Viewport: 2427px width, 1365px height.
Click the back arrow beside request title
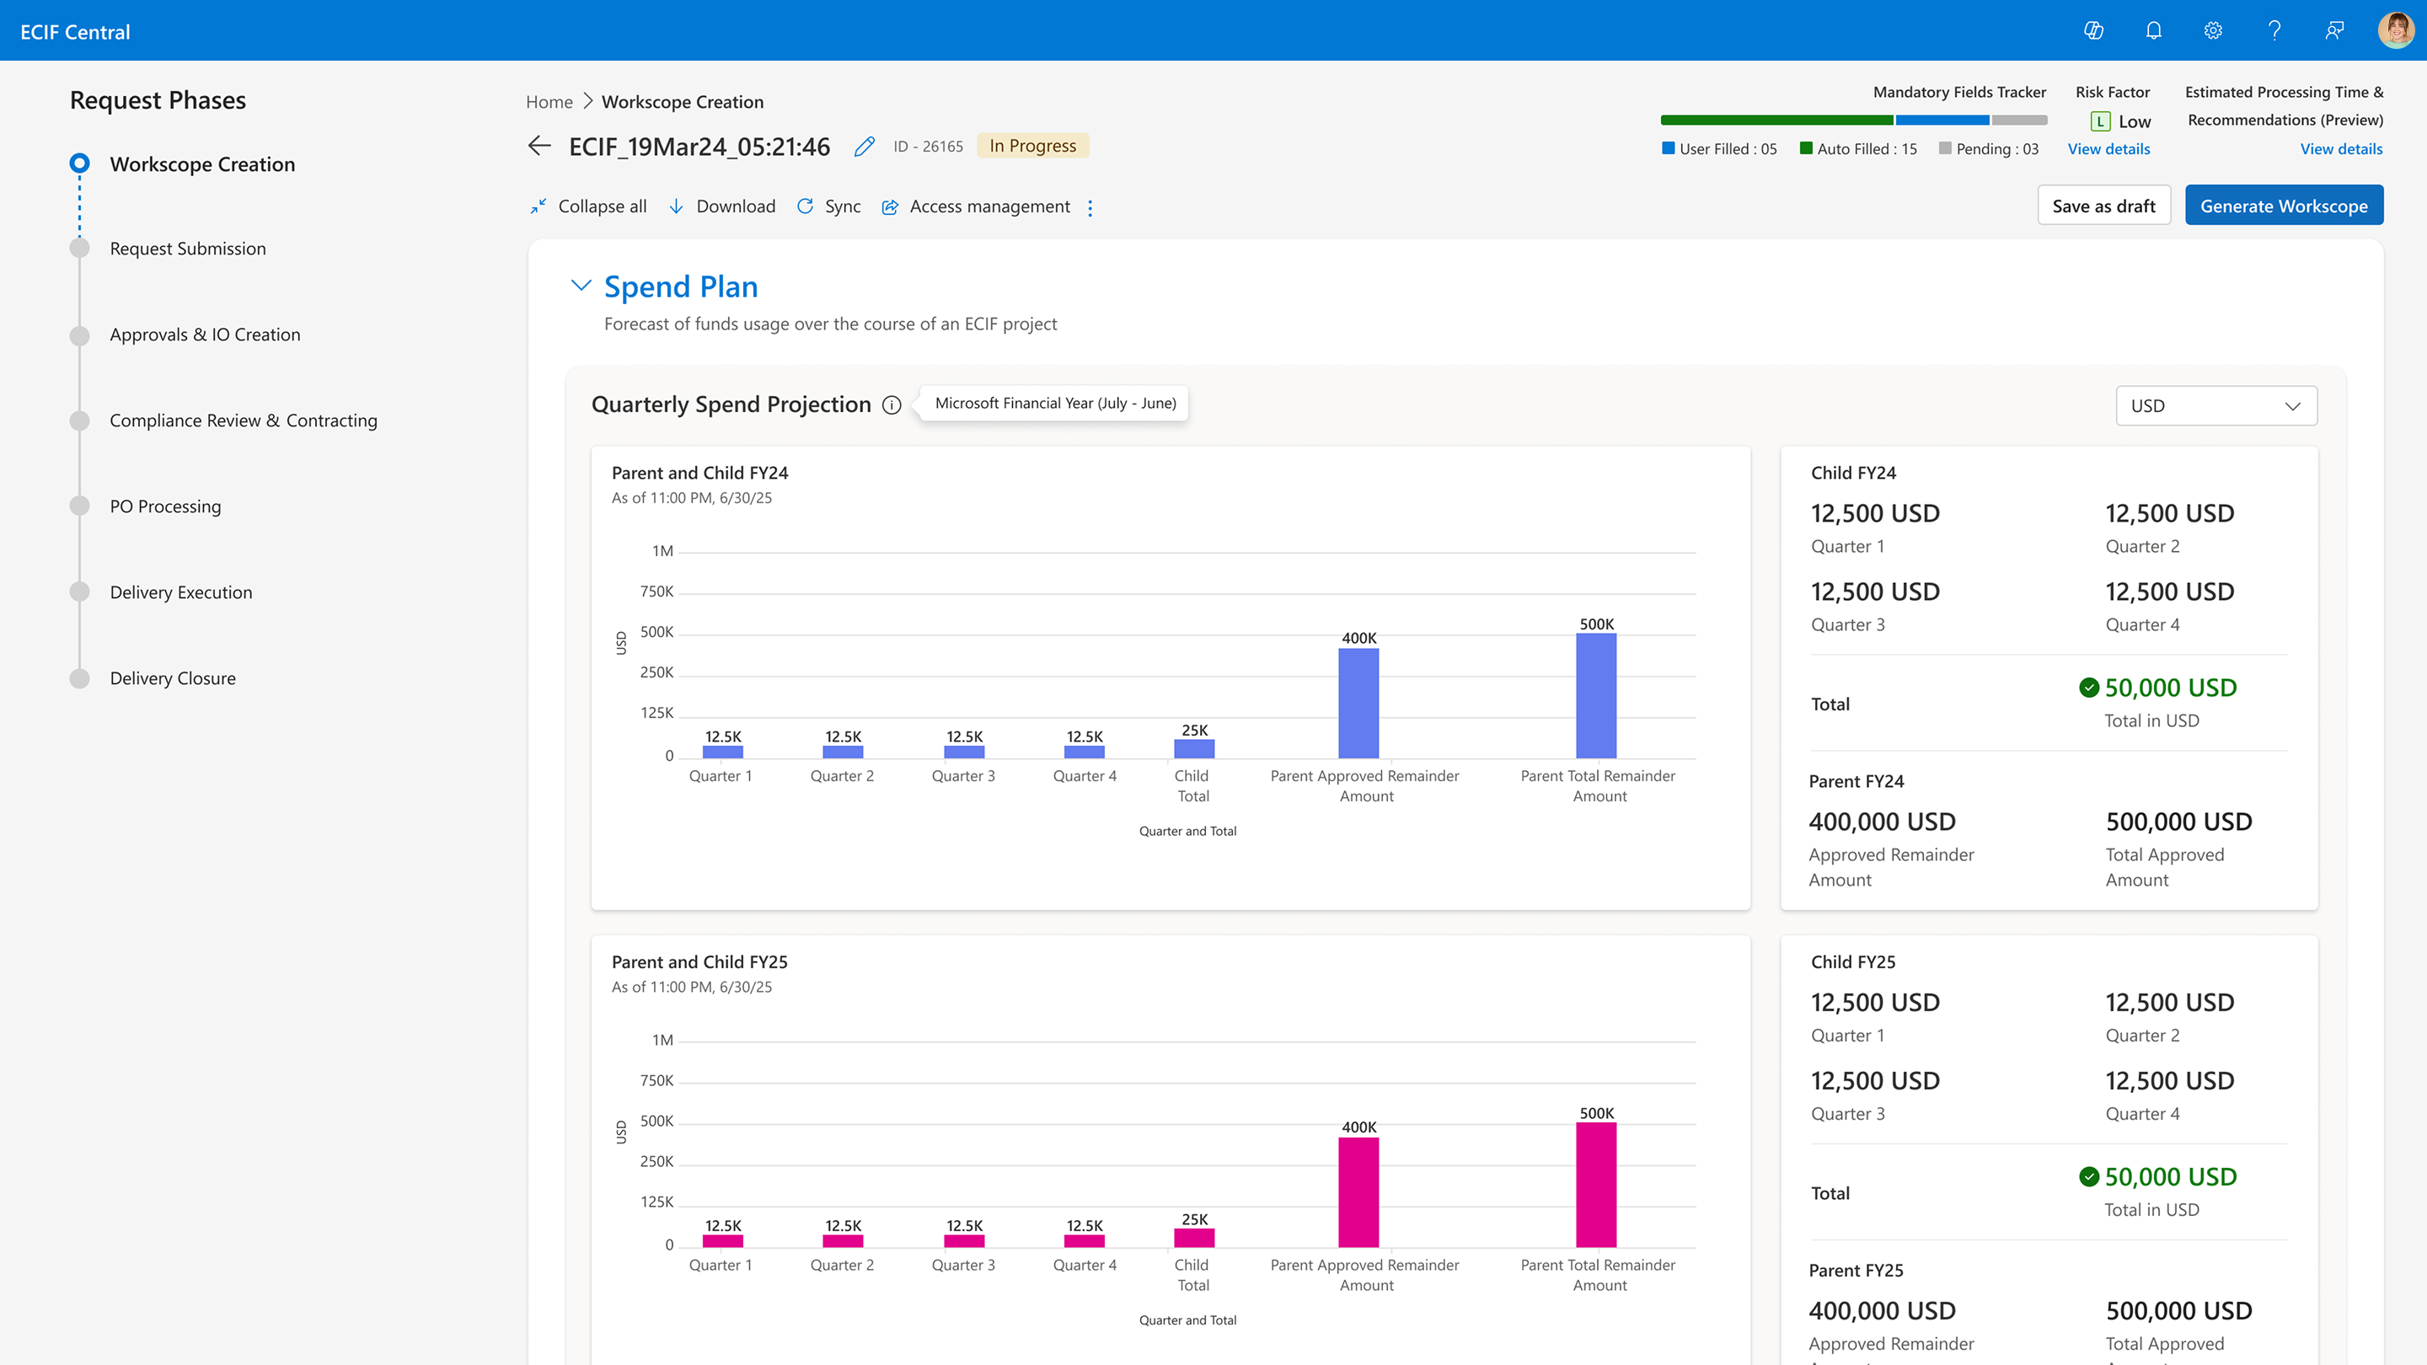coord(540,146)
